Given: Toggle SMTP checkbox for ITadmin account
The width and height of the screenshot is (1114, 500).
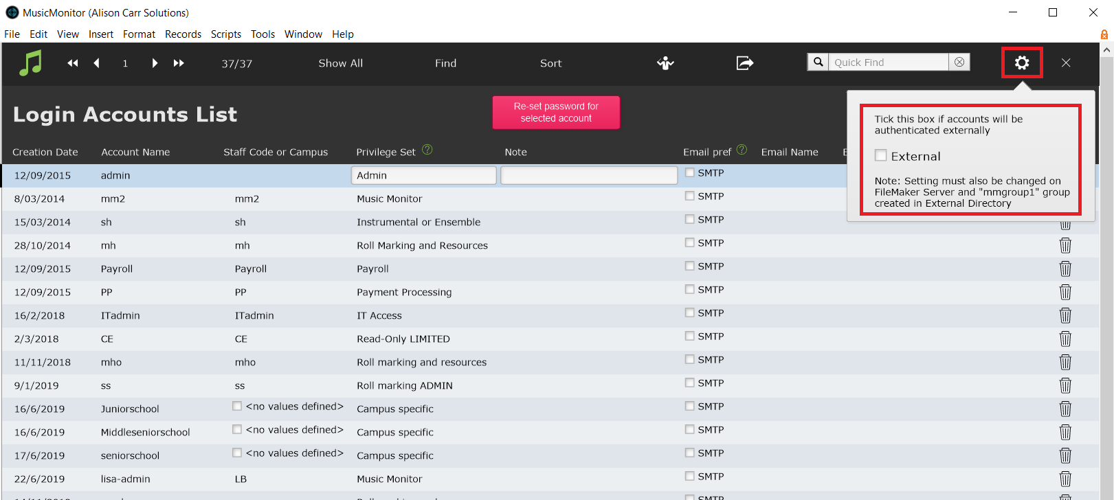Looking at the screenshot, I should [689, 312].
